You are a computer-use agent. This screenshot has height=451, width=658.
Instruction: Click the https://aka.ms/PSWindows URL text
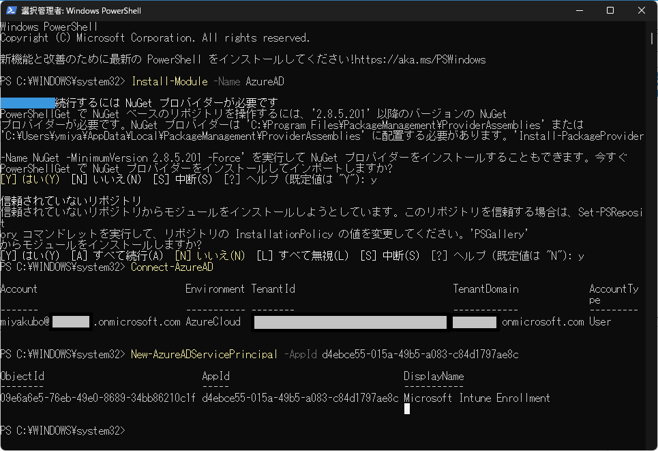pos(420,59)
